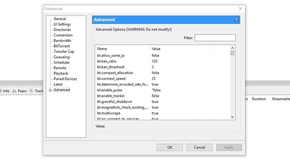290x162 pixels.
Task: Click the options list down arrow
Action: coord(232,117)
